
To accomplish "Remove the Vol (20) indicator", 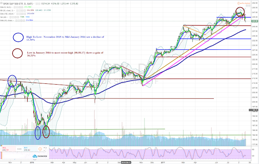I will [18, 17].
